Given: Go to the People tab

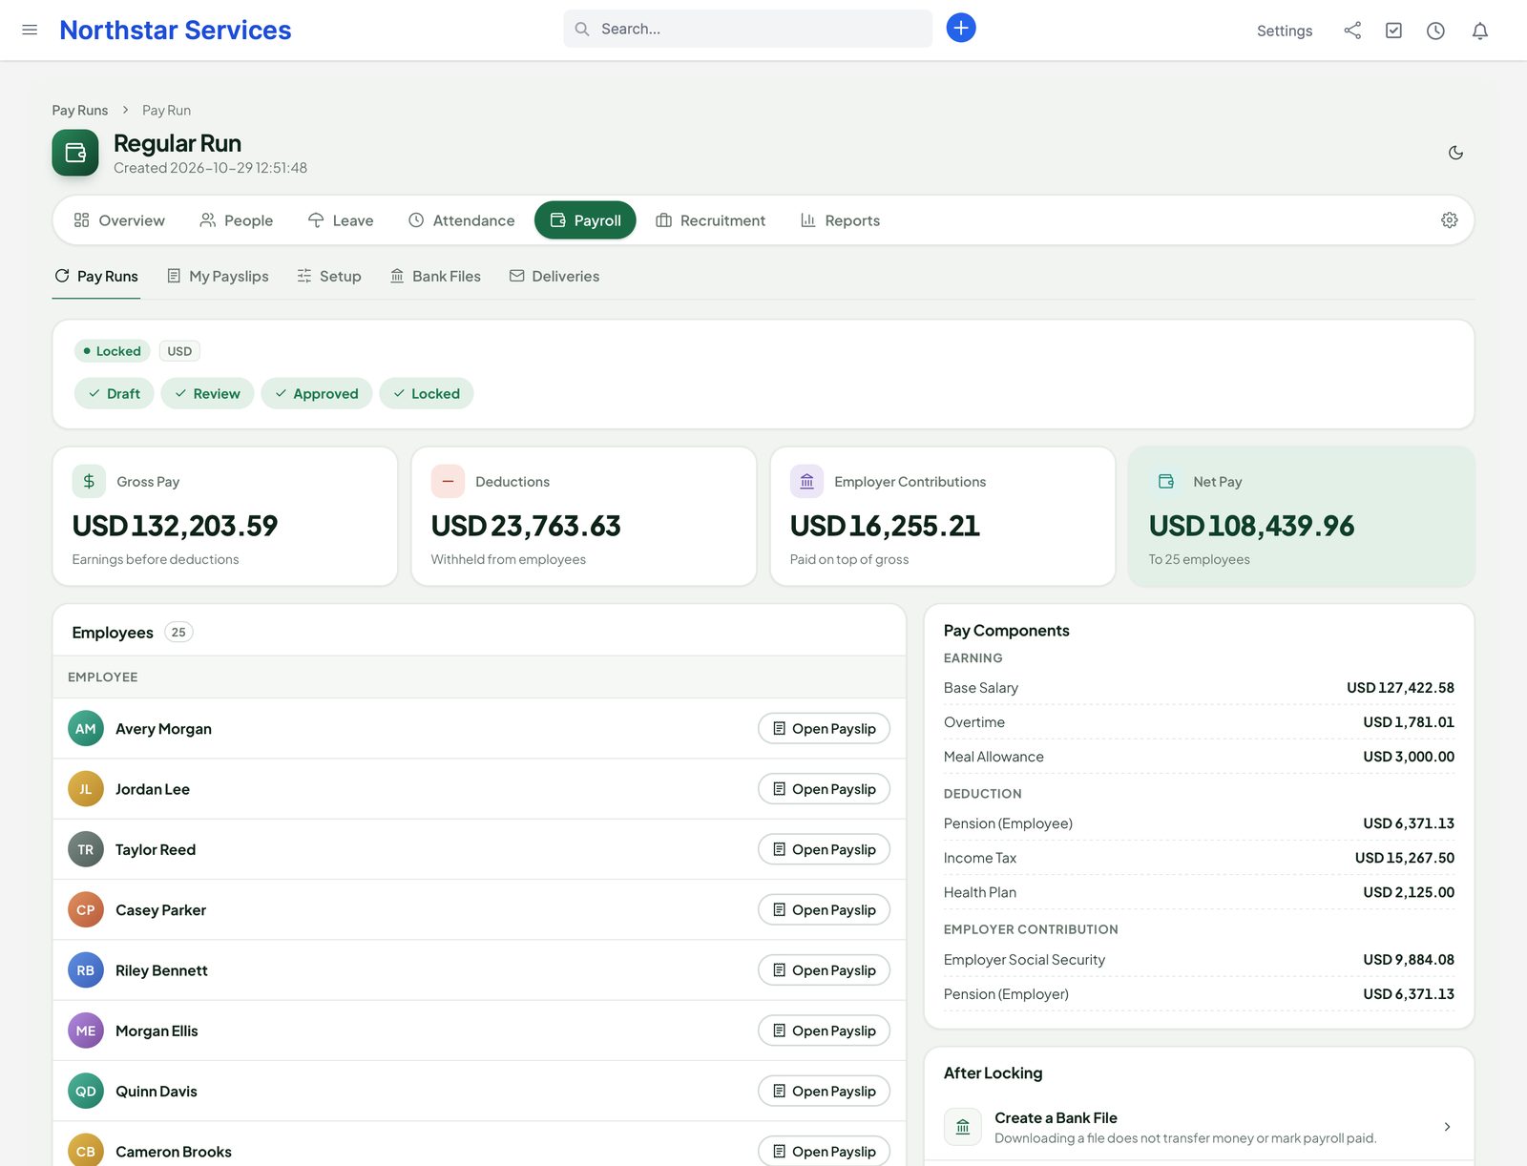Looking at the screenshot, I should pyautogui.click(x=236, y=220).
